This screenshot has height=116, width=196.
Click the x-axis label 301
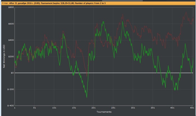click(133, 108)
